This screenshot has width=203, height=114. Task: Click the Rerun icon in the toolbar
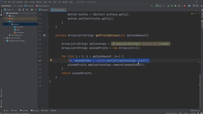168,6
